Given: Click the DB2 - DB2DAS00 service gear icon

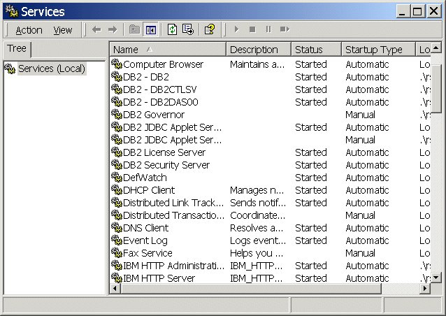Looking at the screenshot, I should click(117, 101).
